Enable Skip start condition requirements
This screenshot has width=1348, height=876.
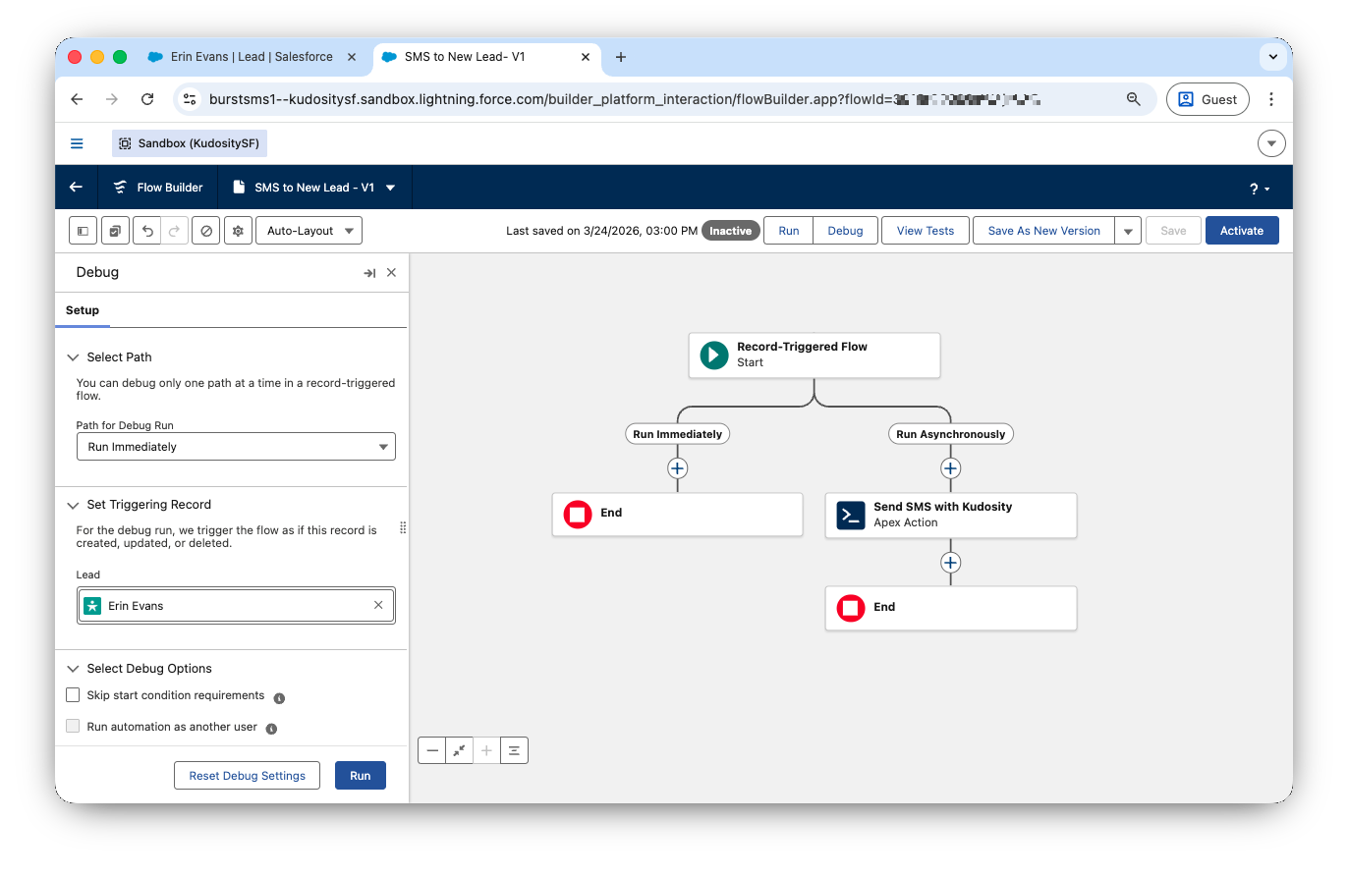coord(73,695)
